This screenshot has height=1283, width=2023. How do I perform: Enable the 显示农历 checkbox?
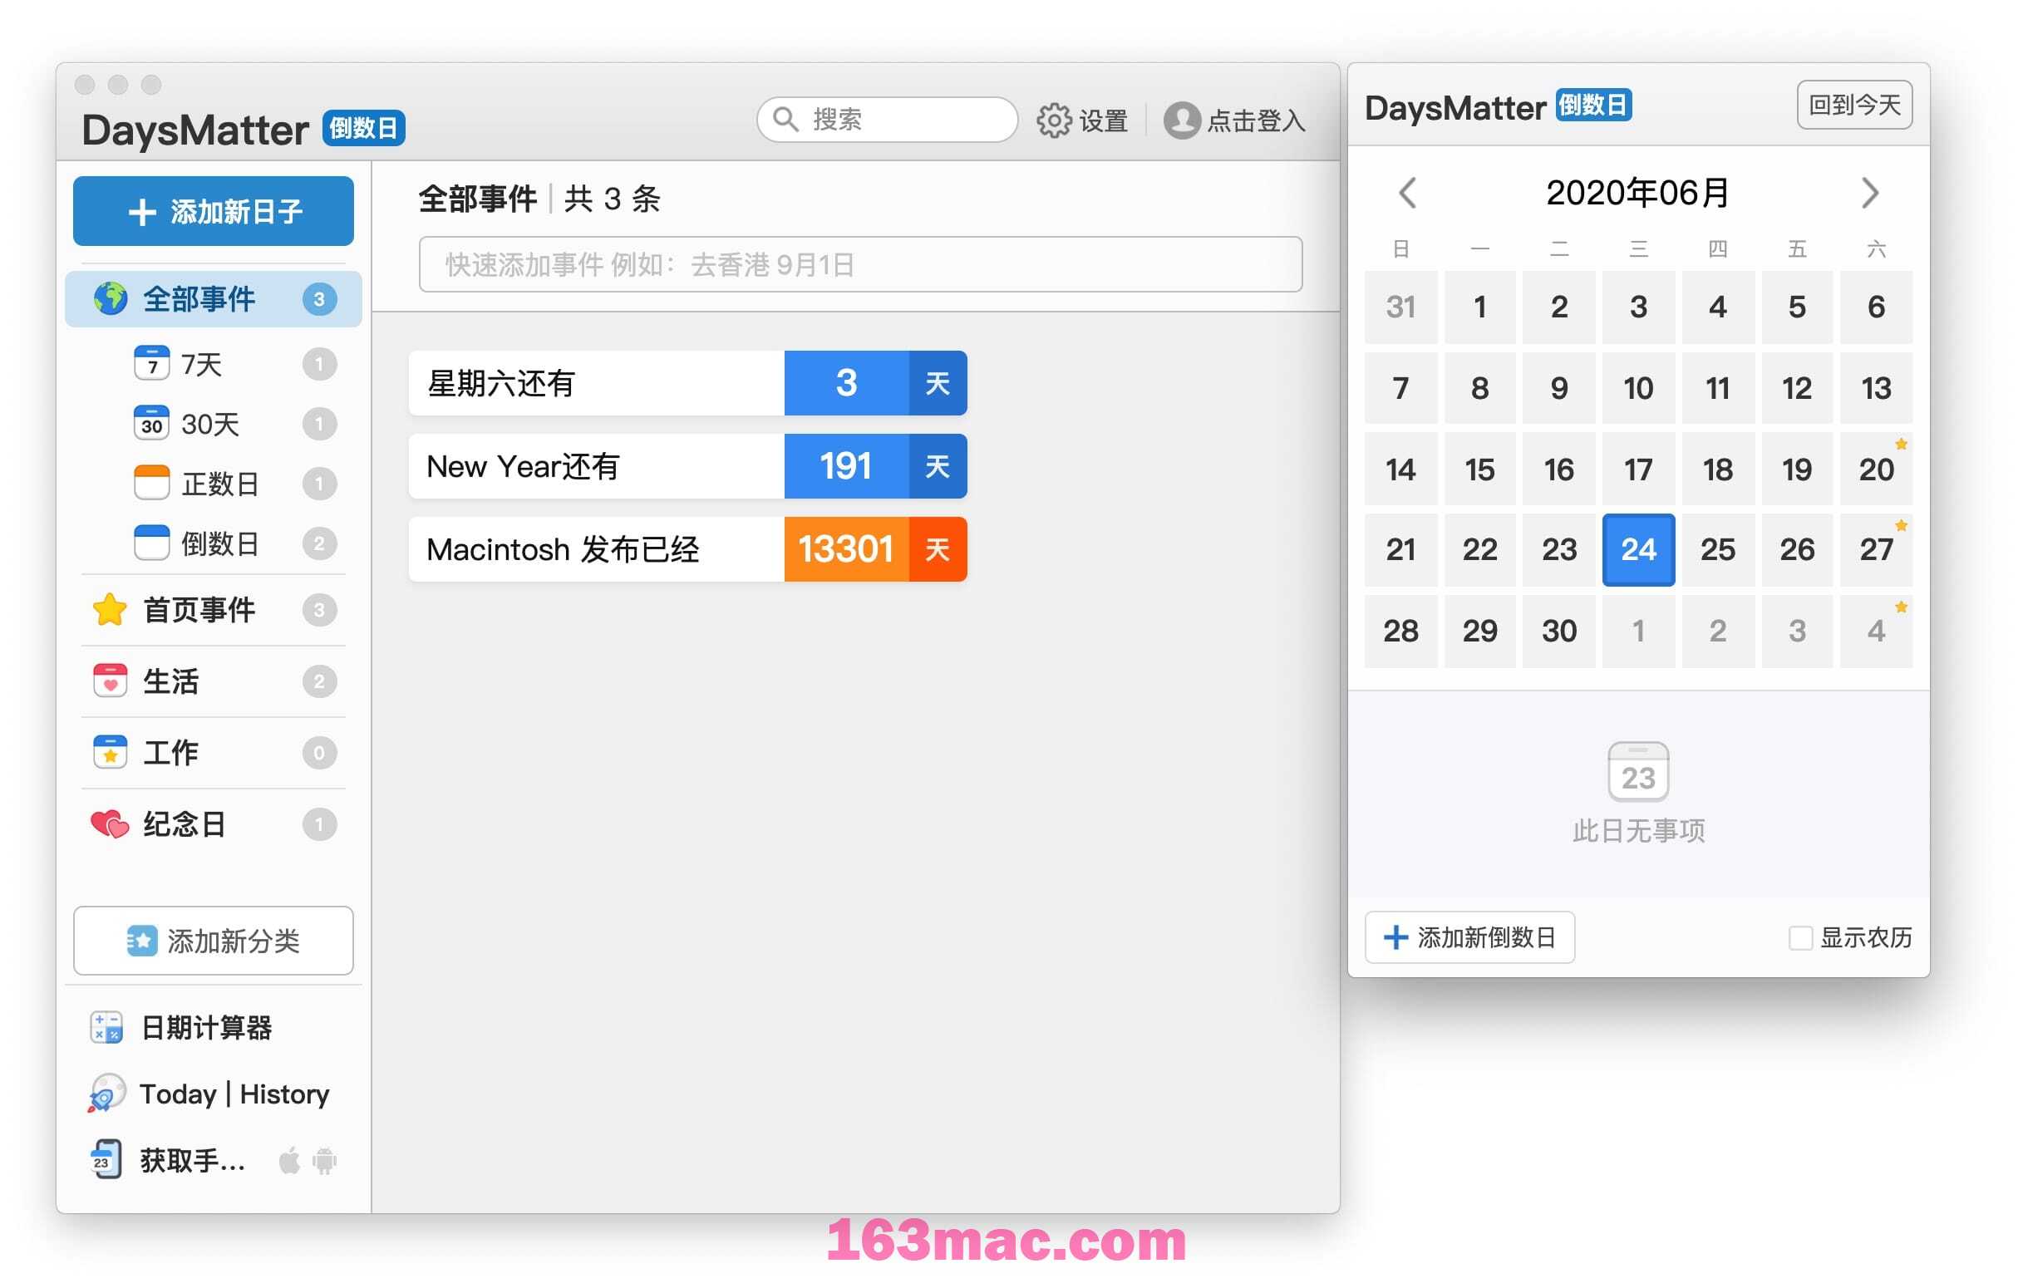click(x=1799, y=938)
